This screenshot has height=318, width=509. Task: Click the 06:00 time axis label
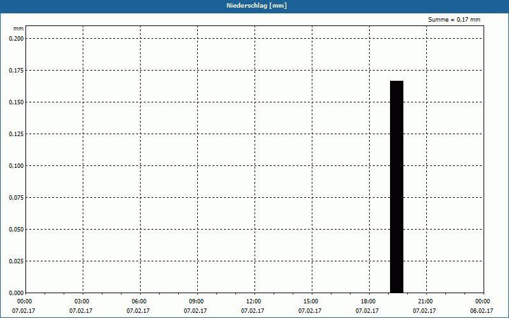click(x=139, y=301)
